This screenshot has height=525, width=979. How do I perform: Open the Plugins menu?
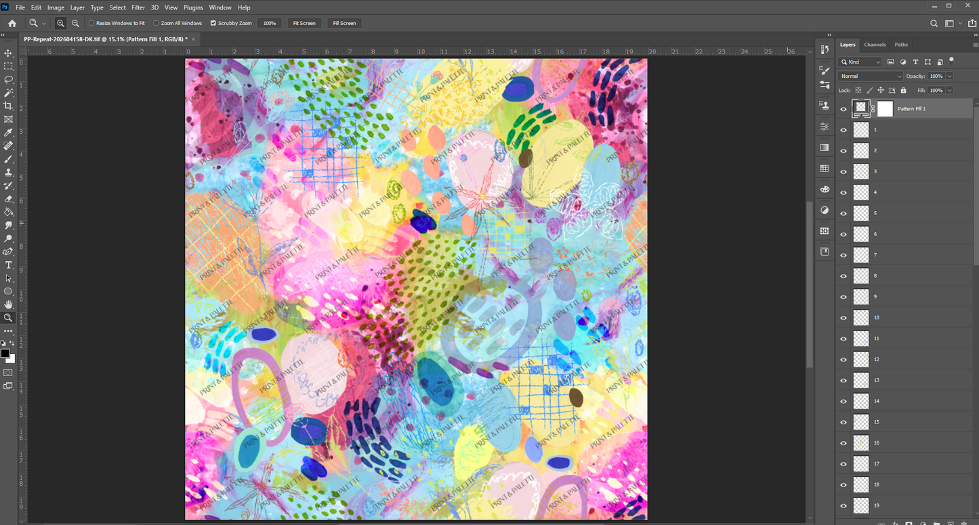(193, 7)
